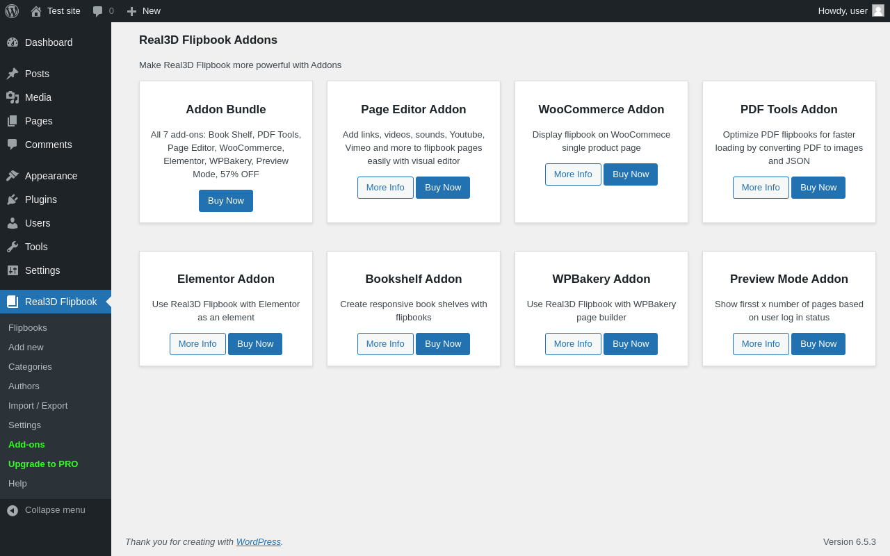The image size is (890, 556).
Task: View More Info for Page Editor Addon
Action: tap(385, 188)
